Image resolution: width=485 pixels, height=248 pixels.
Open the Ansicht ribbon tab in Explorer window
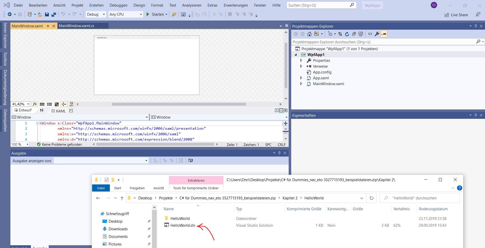[159, 188]
